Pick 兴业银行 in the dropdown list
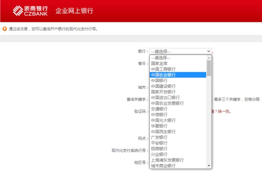 click(178, 154)
